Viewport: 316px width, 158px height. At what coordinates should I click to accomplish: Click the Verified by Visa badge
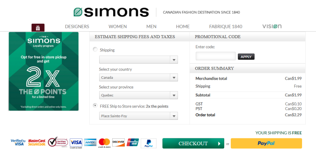[x=18, y=142]
